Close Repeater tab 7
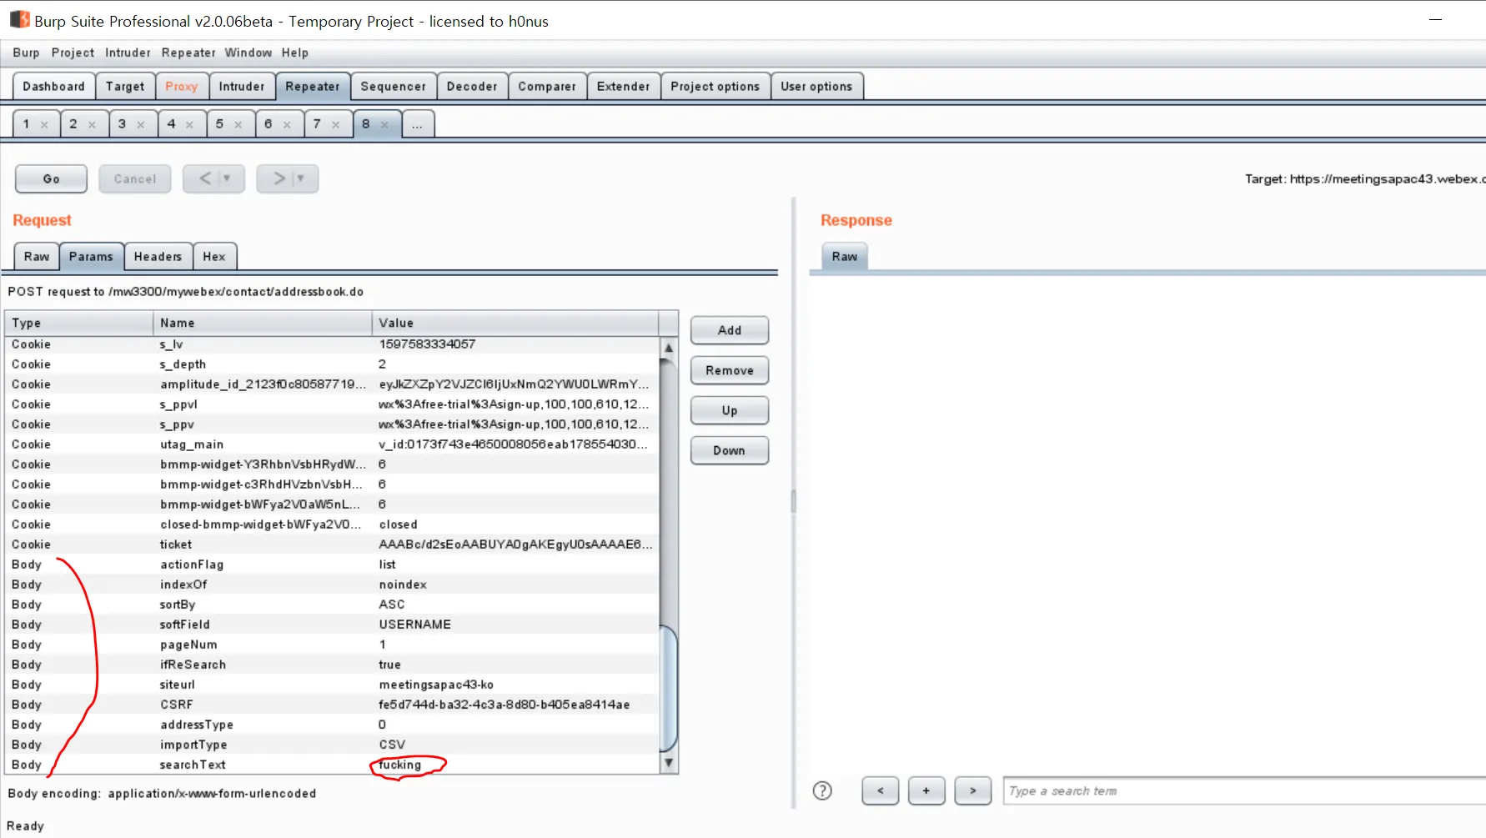1486x838 pixels. coord(336,125)
